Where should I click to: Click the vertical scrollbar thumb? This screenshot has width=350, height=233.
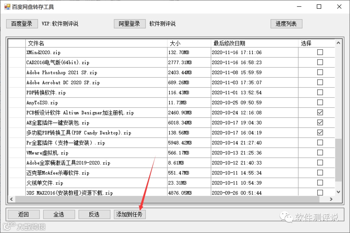(x=338, y=160)
